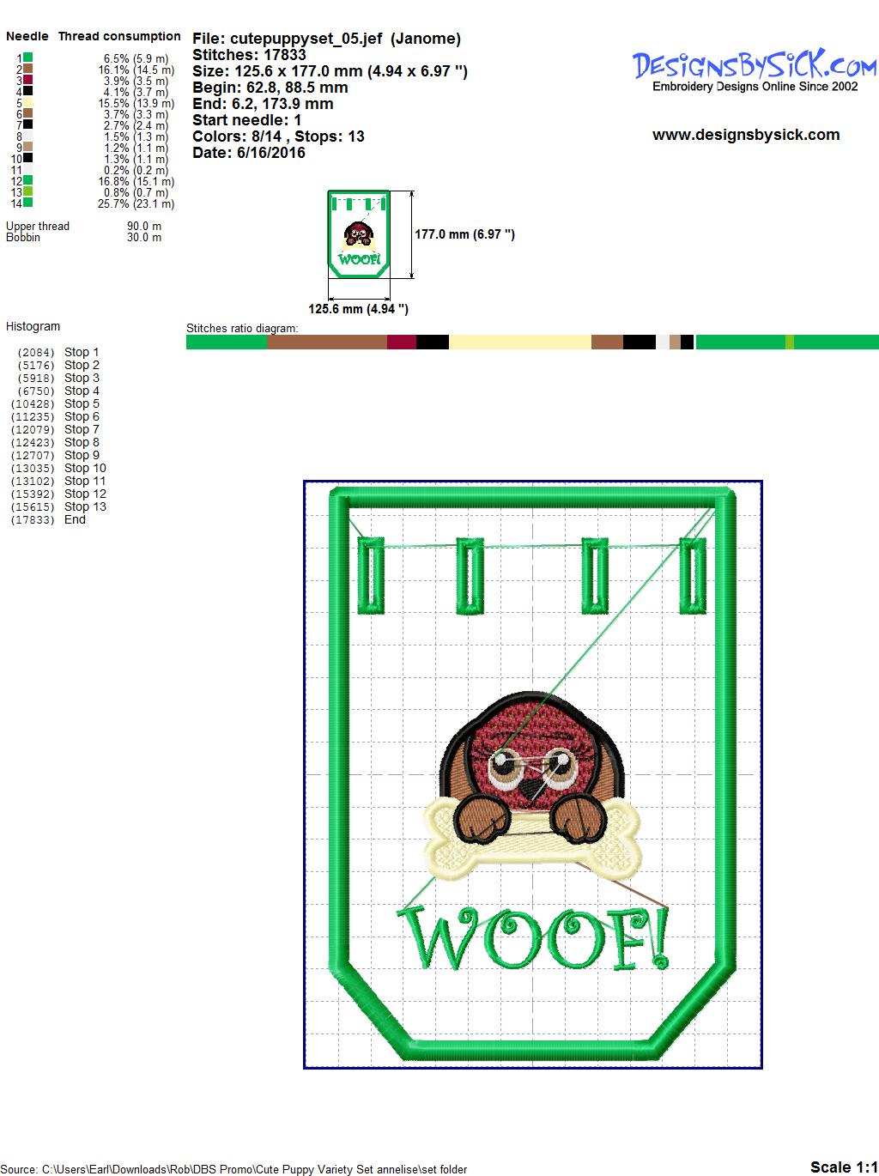Click the maroon segment in stitches ratio bar
The height and width of the screenshot is (1176, 879).
[x=401, y=342]
